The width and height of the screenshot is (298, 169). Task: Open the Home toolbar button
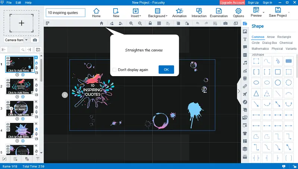pos(96,13)
